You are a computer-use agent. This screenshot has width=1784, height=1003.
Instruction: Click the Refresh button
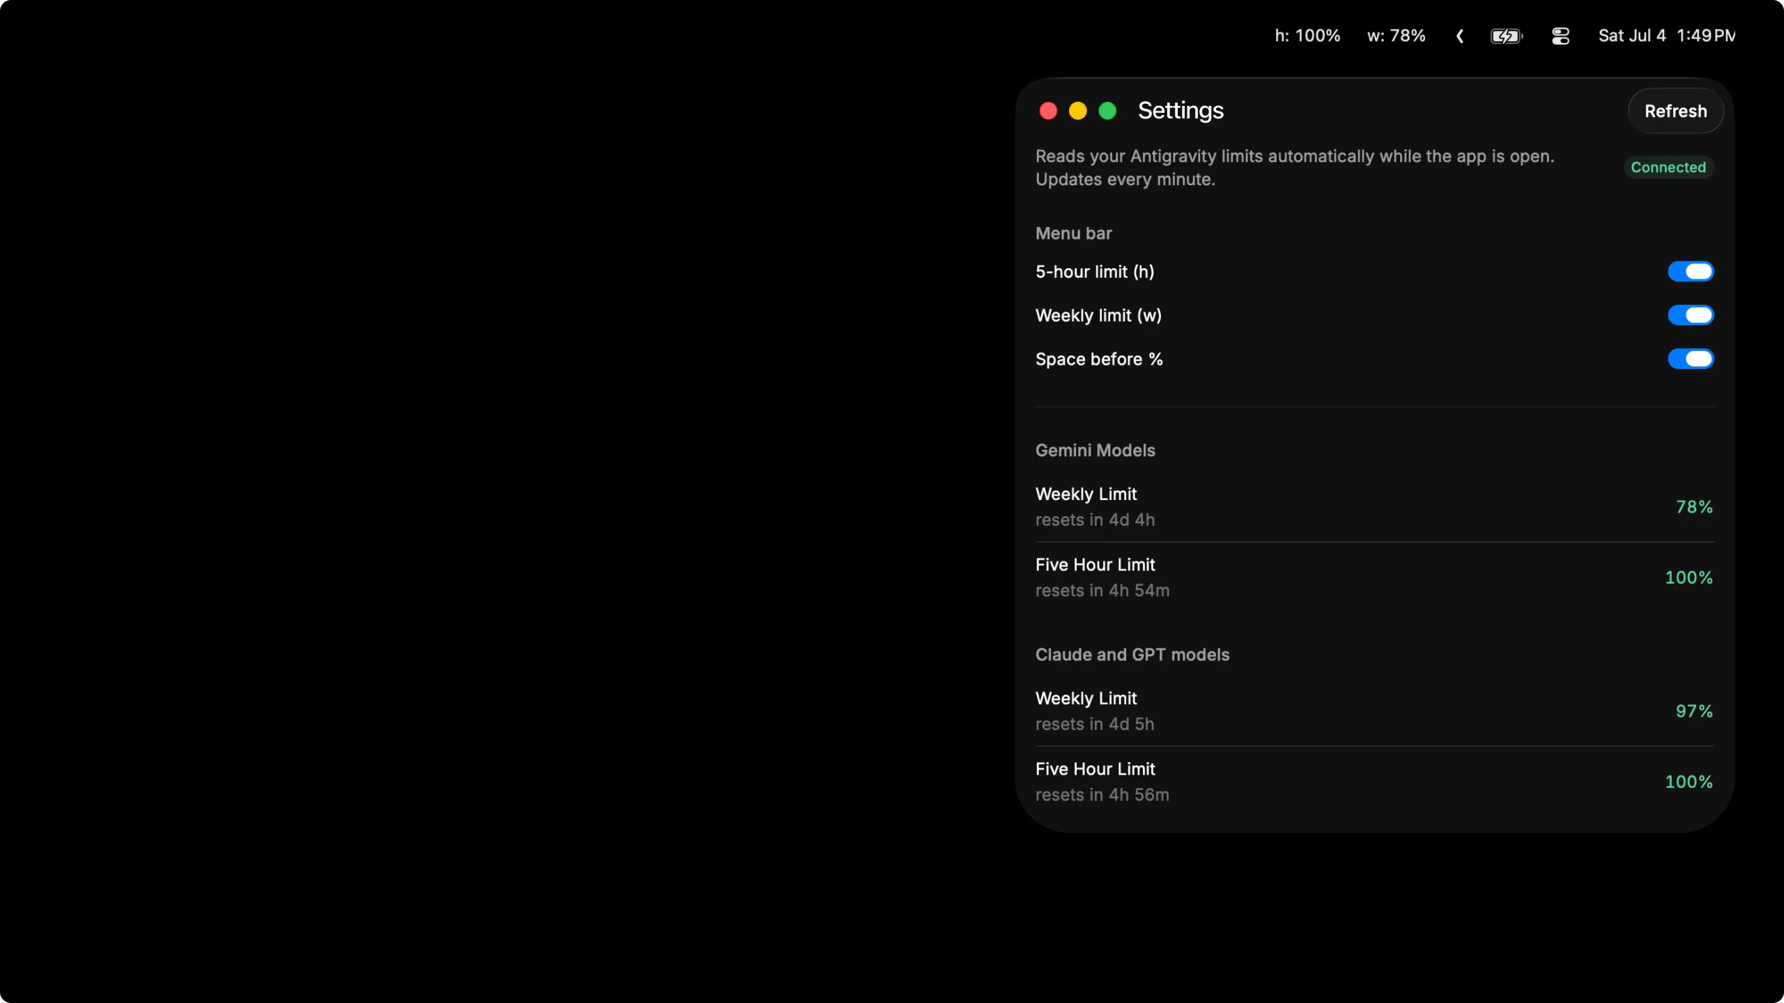[x=1675, y=111]
